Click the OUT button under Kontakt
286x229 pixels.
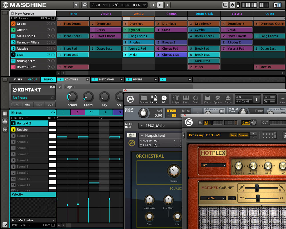50,104
